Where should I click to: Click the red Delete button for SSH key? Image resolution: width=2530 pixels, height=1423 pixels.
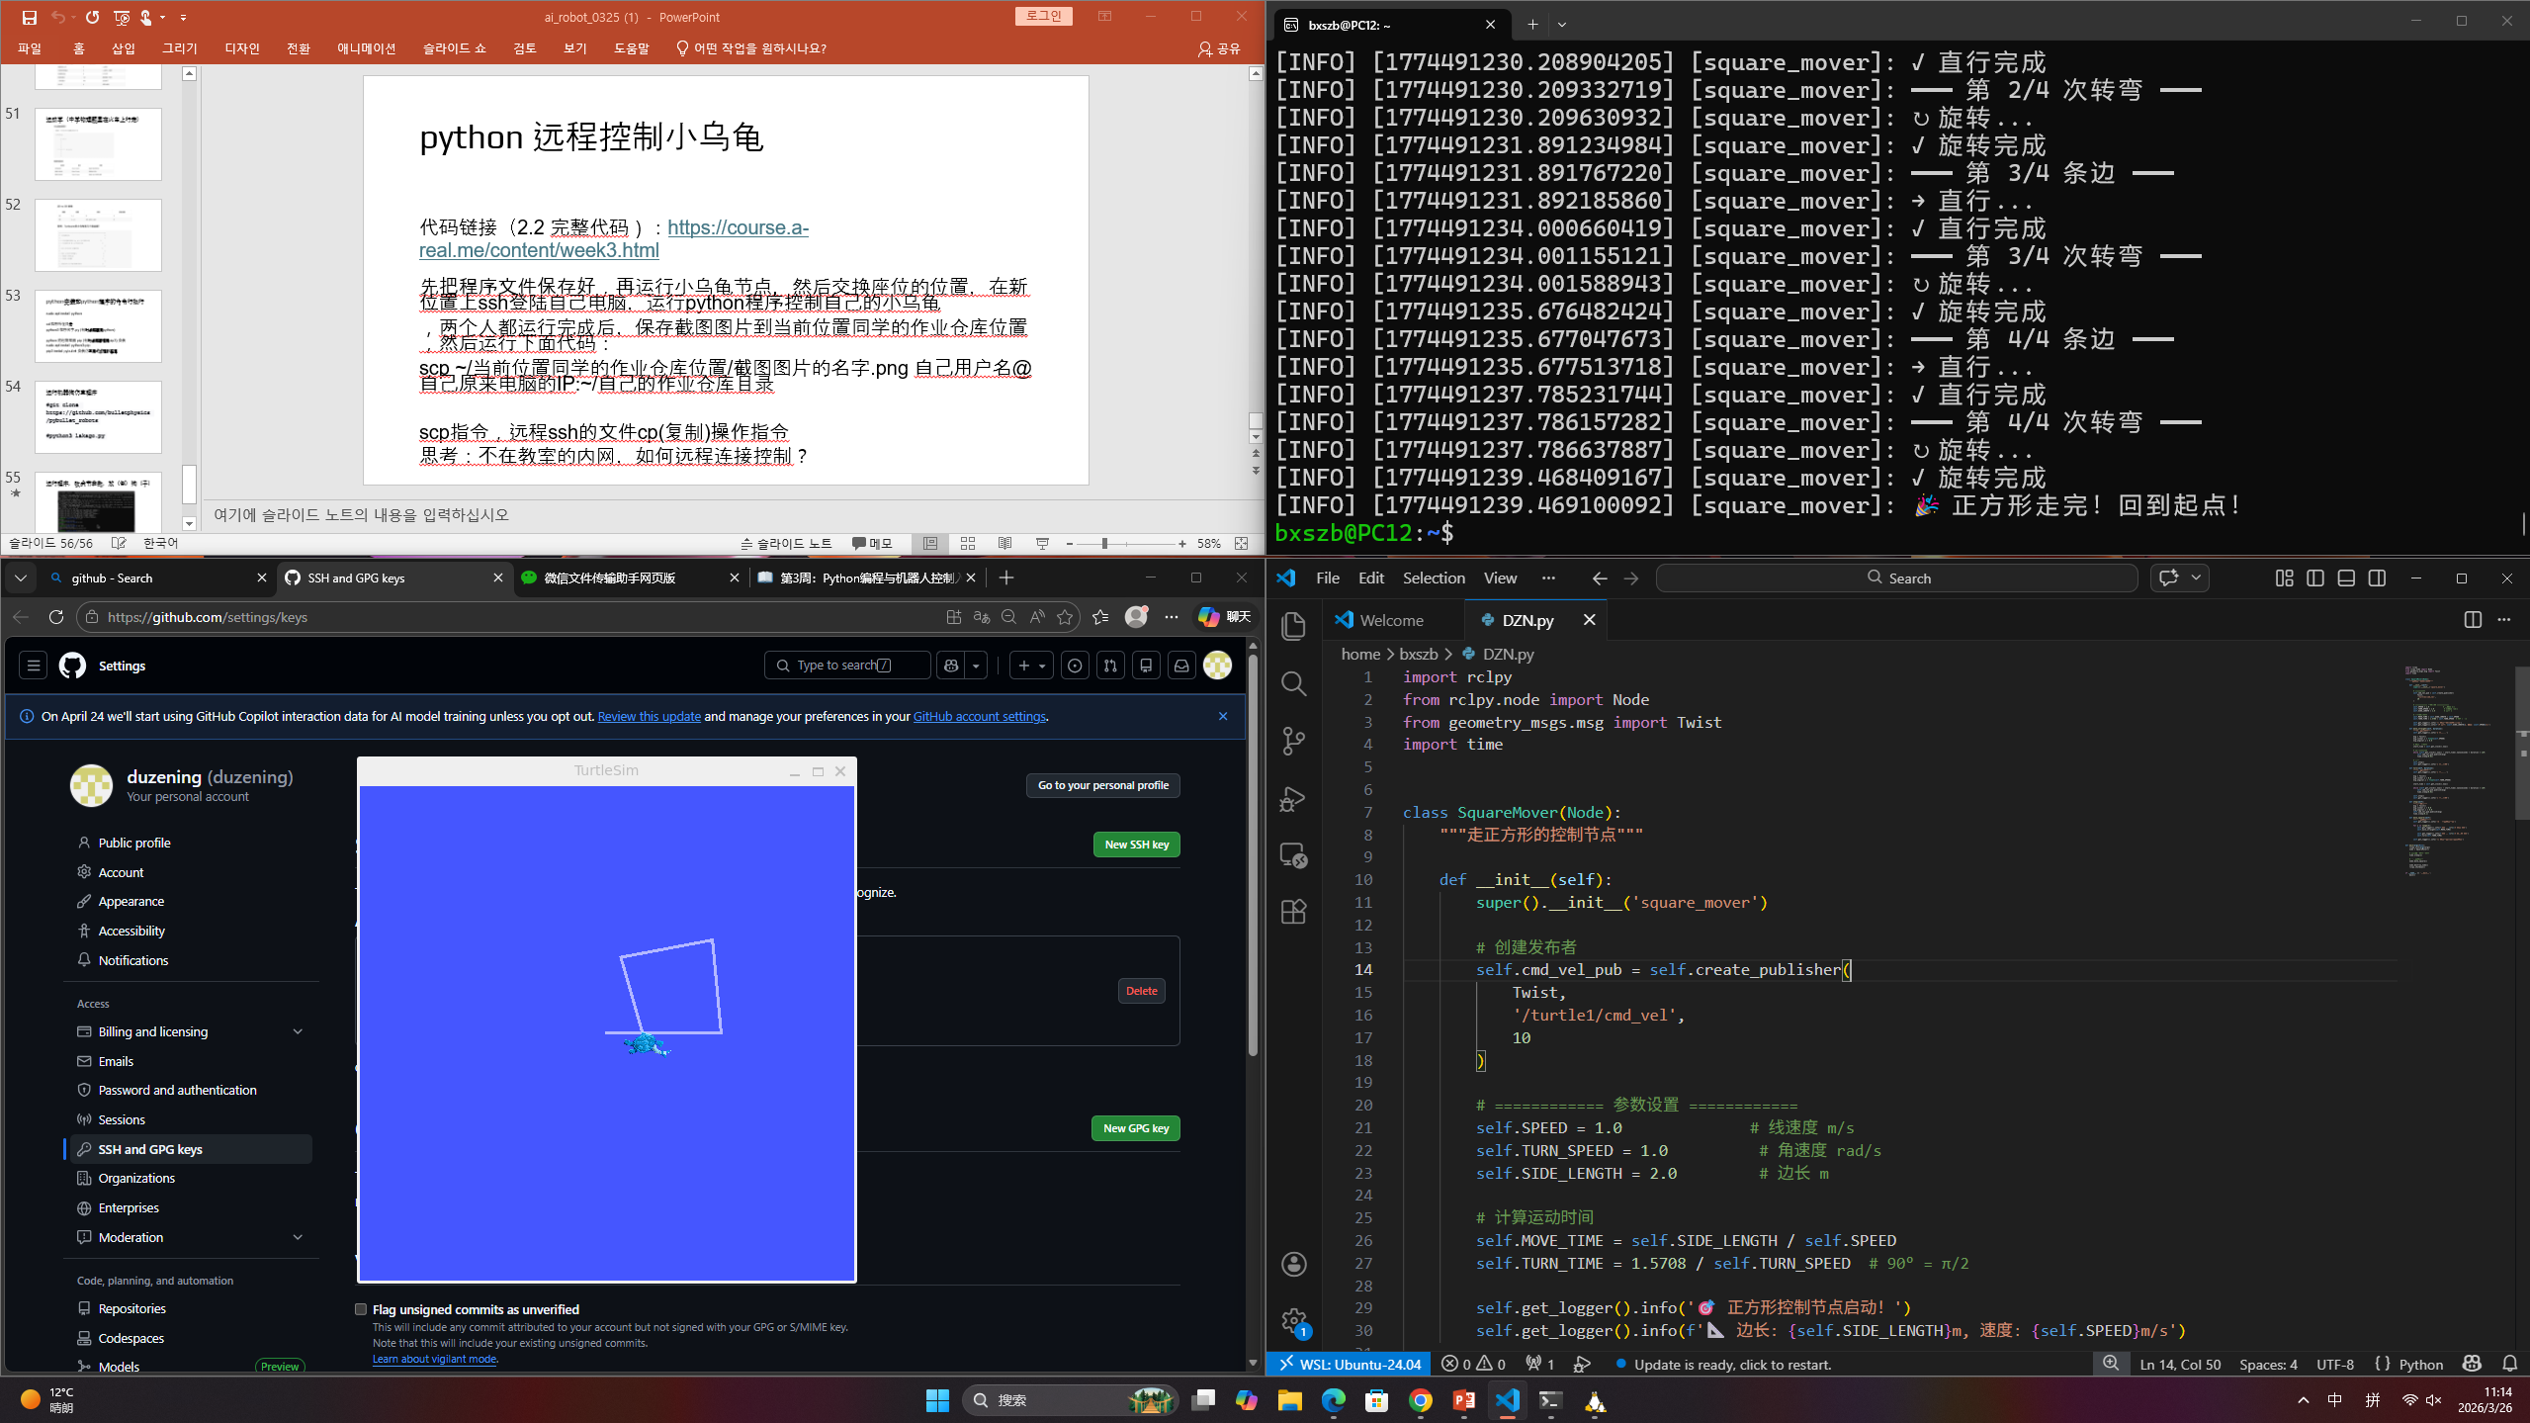pyautogui.click(x=1141, y=991)
